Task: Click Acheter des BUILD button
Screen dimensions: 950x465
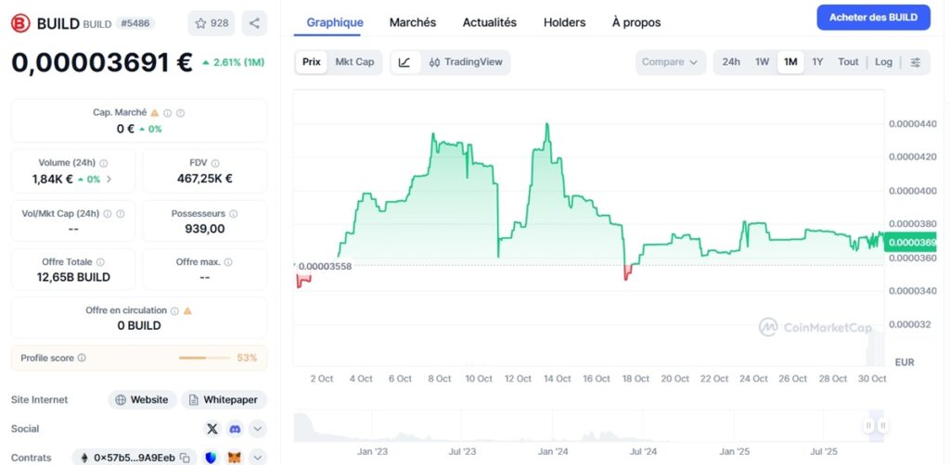Action: (x=873, y=18)
